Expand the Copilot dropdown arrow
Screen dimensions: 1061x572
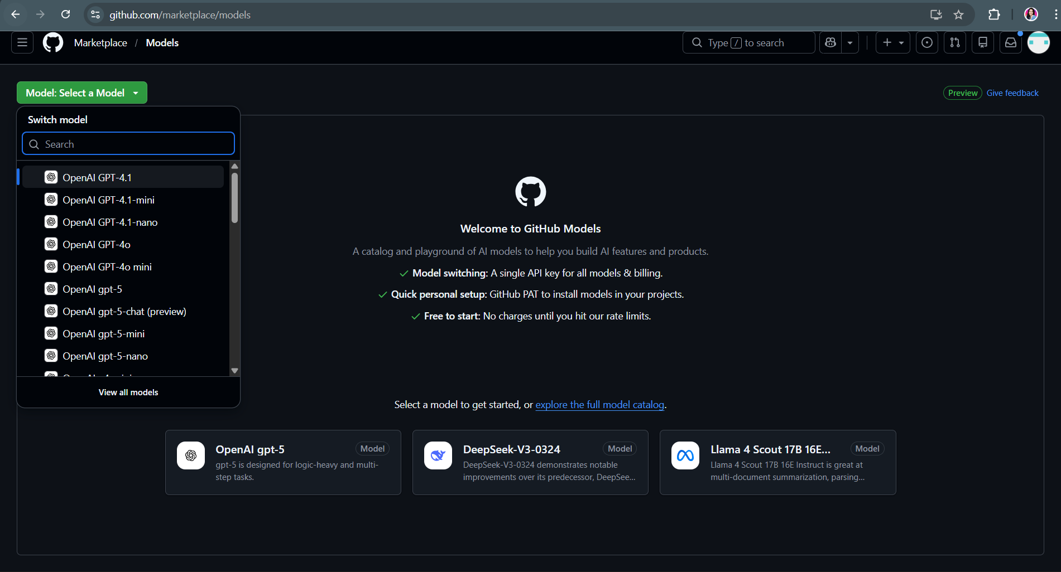pos(849,42)
